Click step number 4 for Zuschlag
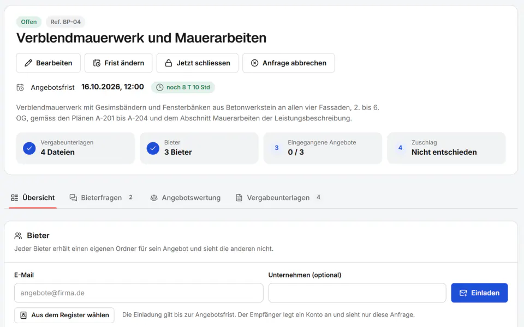524x327 pixels. 400,148
